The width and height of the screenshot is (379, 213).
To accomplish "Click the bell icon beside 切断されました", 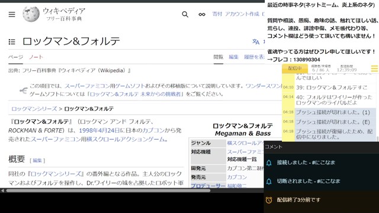I will coord(269,182).
